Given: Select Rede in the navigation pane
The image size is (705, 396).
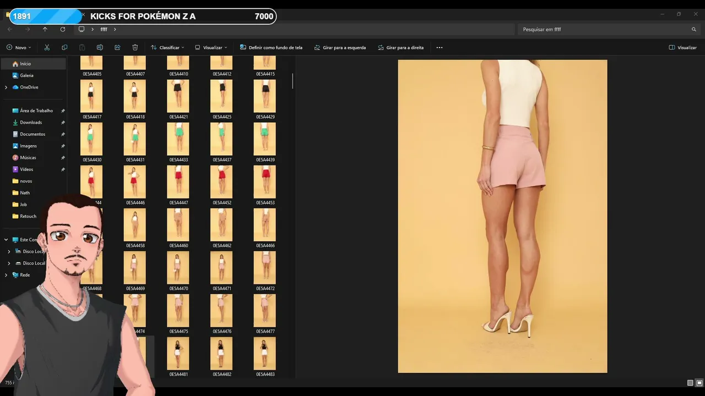Looking at the screenshot, I should coord(25,275).
